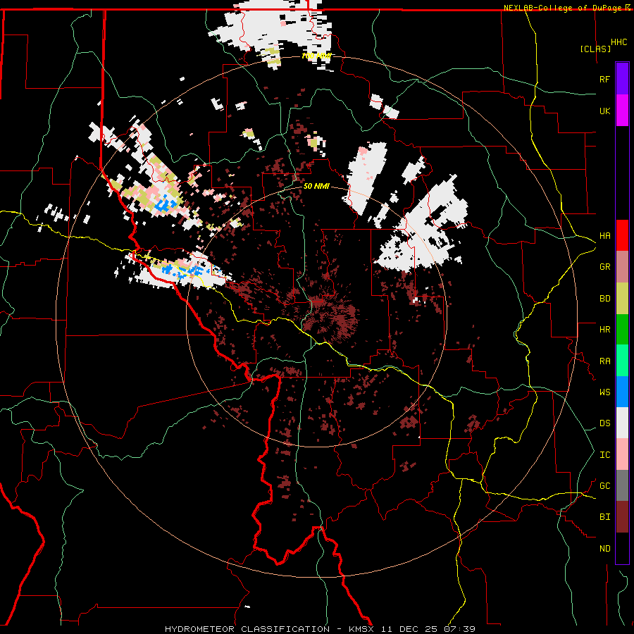
Task: Click the RF purple legend swatch
Action: point(622,79)
